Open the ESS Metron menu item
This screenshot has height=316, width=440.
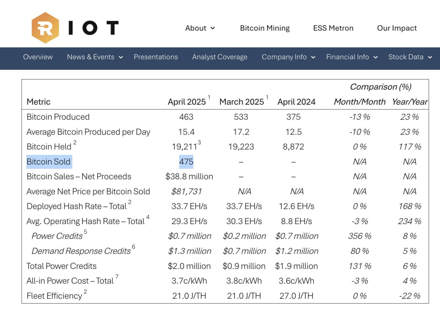[333, 28]
